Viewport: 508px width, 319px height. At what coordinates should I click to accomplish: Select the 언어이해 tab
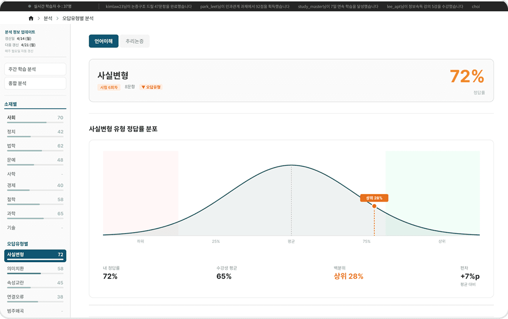tap(103, 41)
